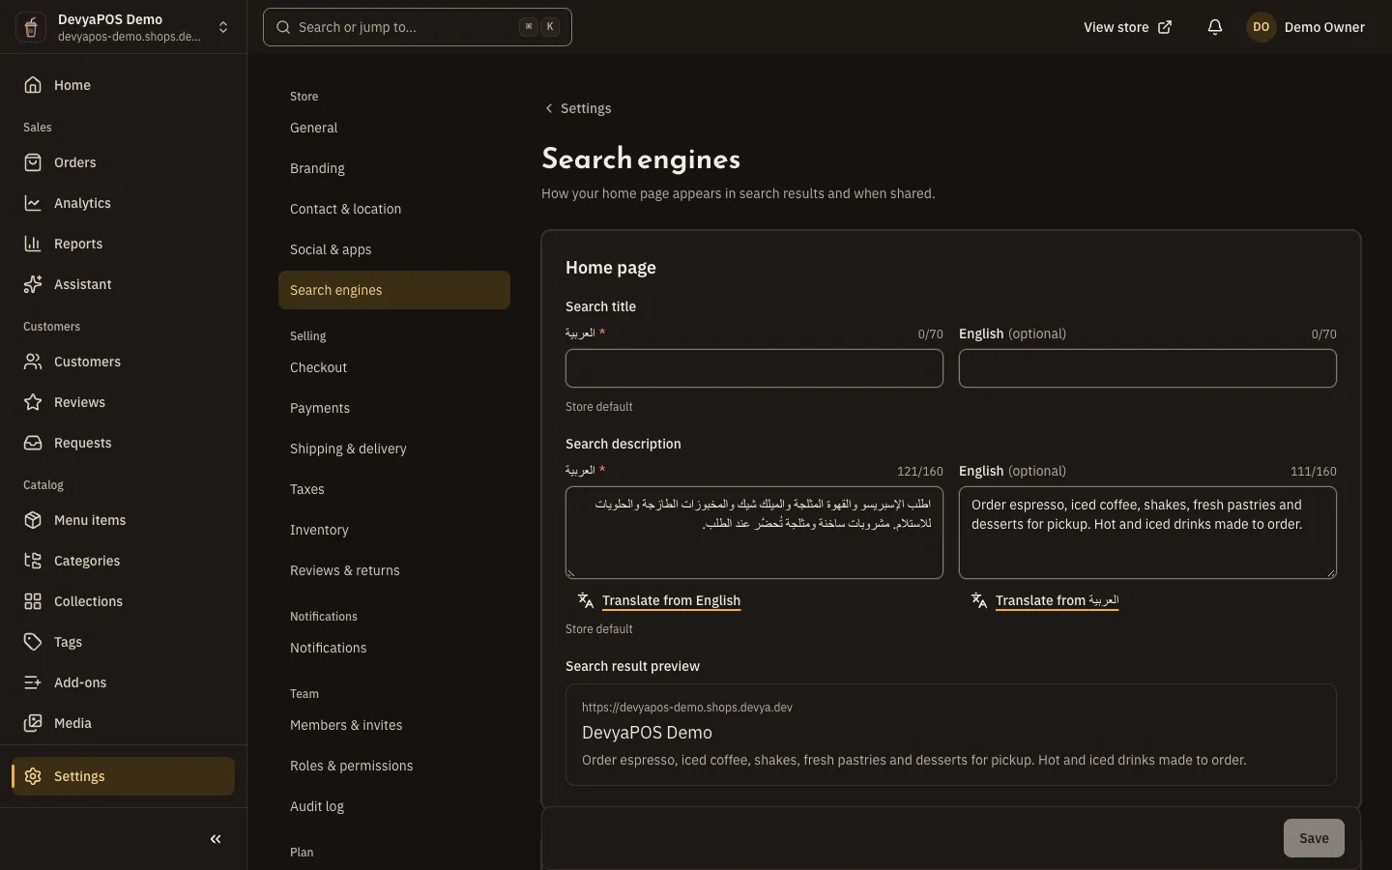Click the Save button

(1314, 838)
